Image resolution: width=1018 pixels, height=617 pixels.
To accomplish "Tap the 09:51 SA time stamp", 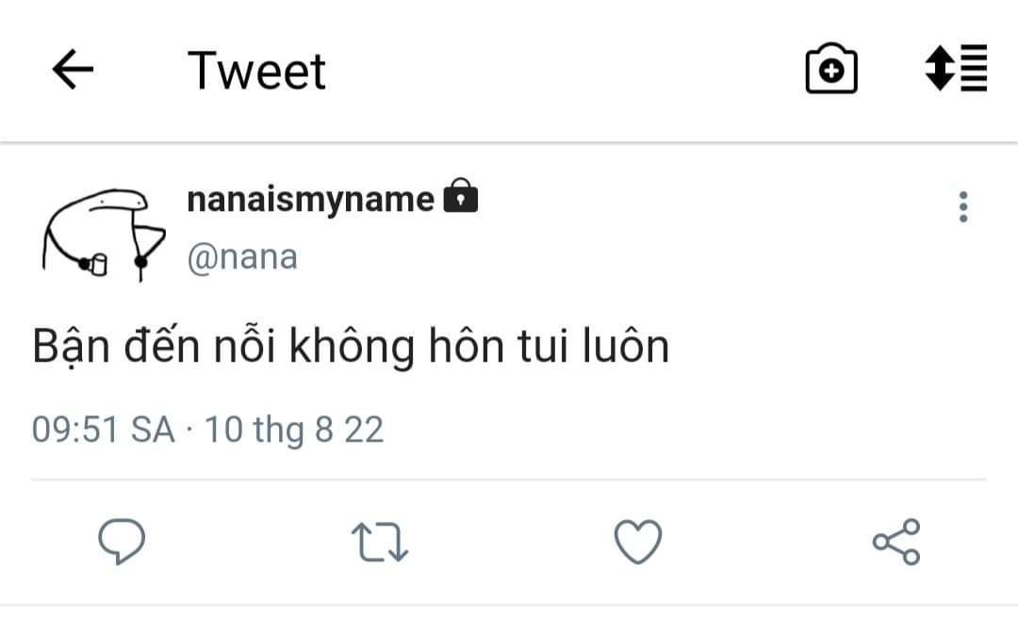I will 104,430.
